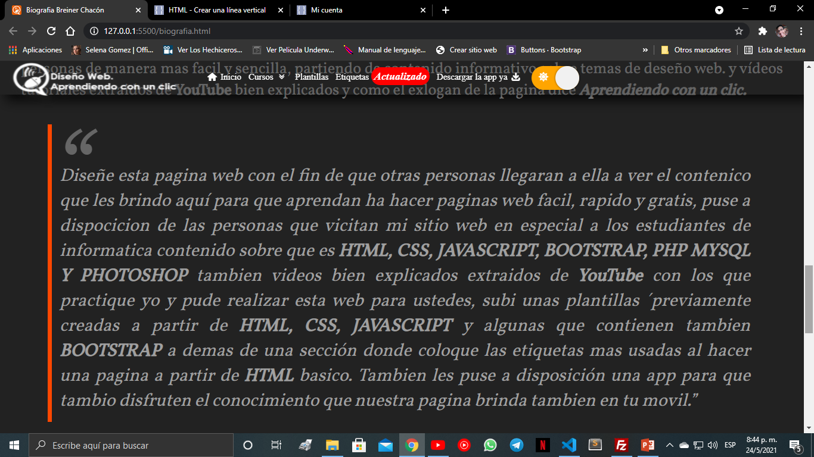Open Chrome extensions puzzle icon
The height and width of the screenshot is (457, 814).
(763, 31)
